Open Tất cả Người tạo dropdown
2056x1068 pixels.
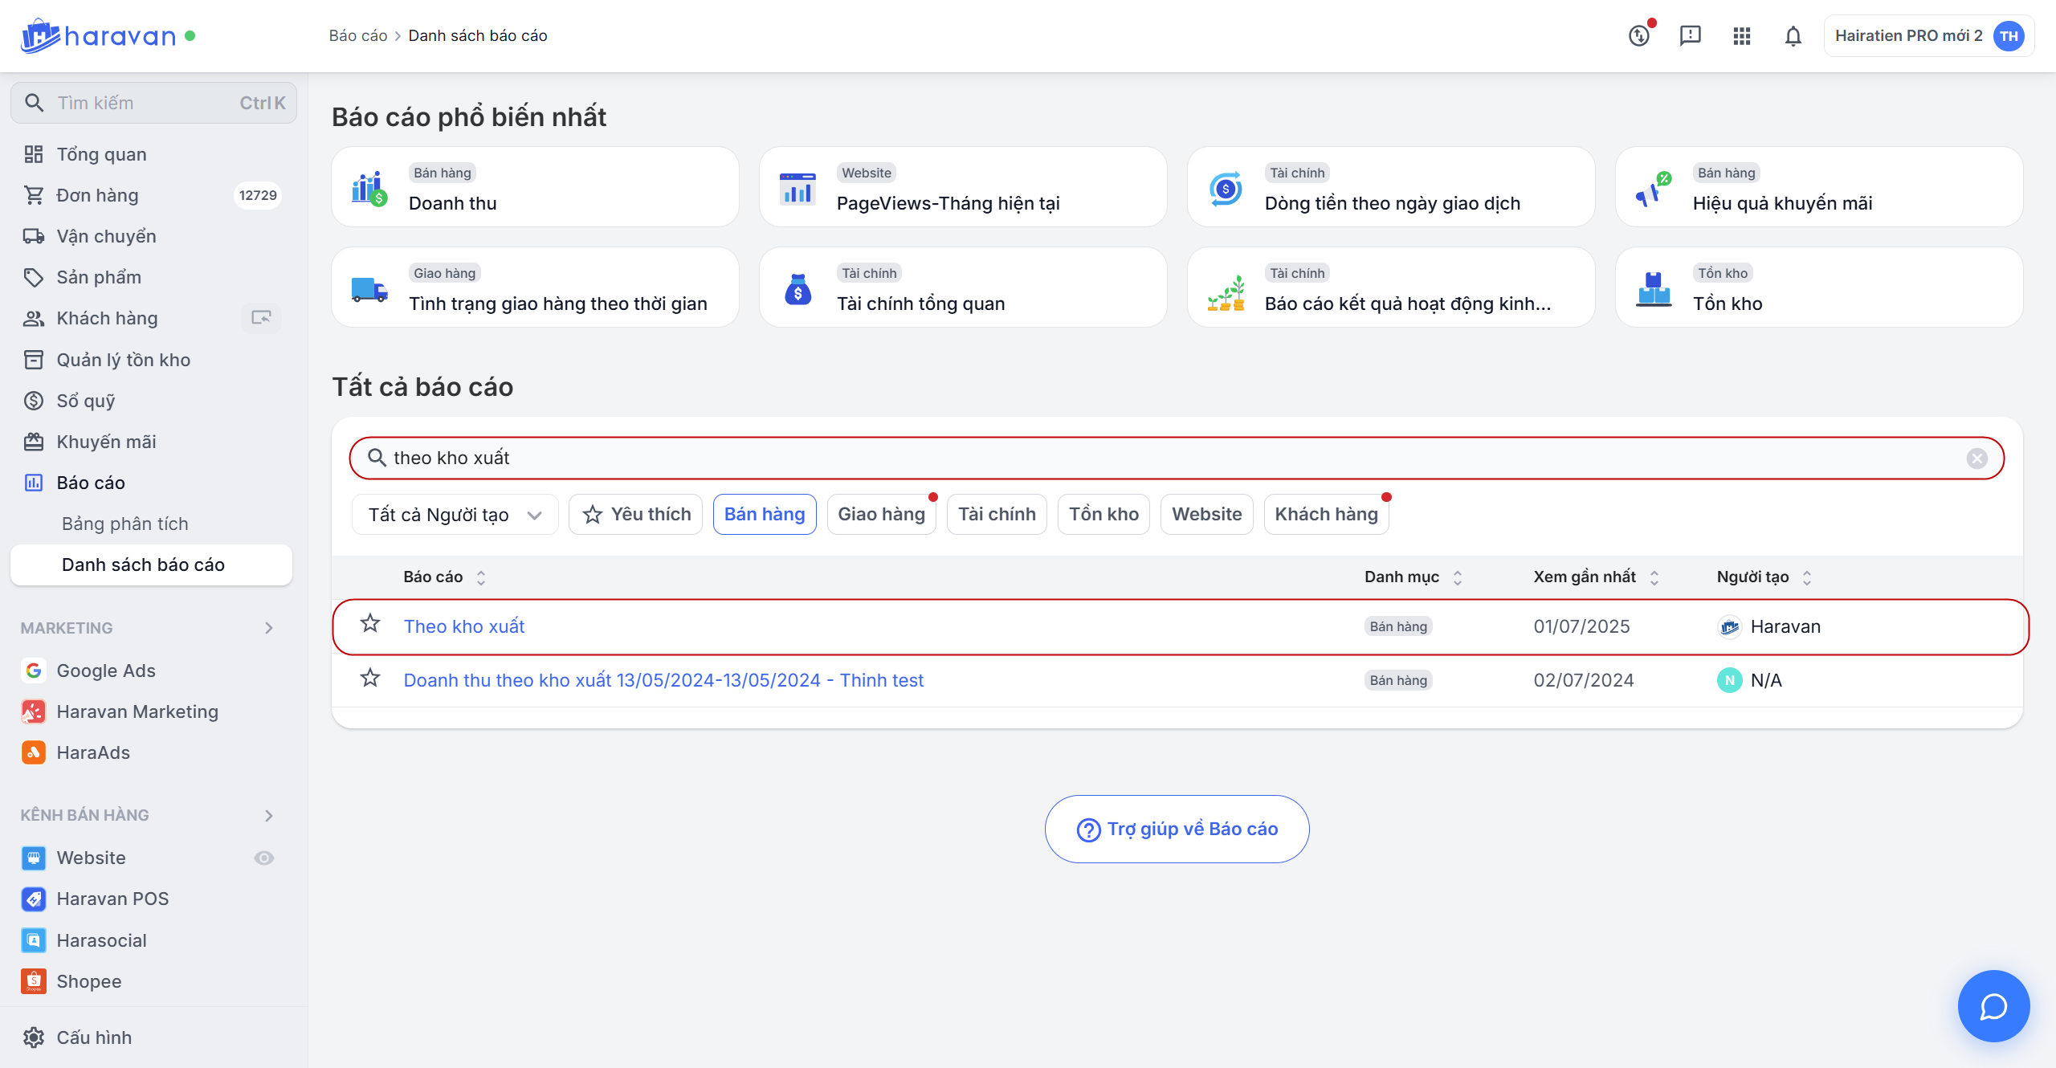pyautogui.click(x=455, y=515)
